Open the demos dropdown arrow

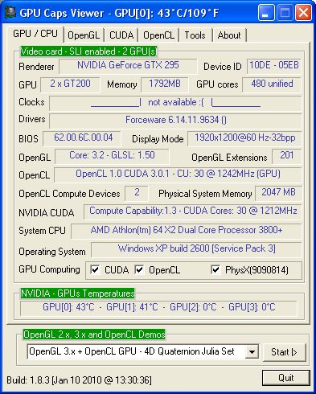tap(252, 351)
